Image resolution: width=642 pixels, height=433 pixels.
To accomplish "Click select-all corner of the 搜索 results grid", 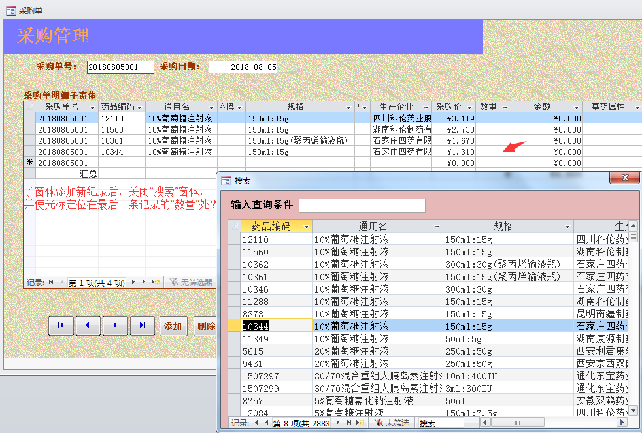I will 235,226.
